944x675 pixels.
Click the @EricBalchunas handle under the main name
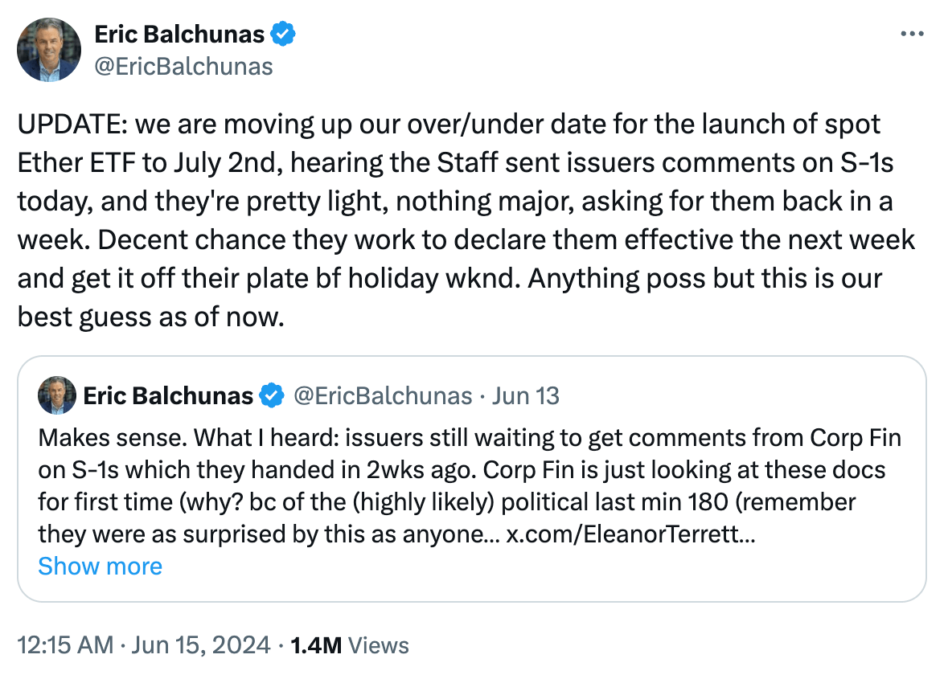coord(183,66)
